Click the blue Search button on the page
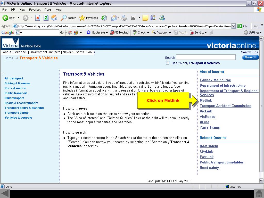Viewport: 264px width, 198px height. [x=251, y=57]
